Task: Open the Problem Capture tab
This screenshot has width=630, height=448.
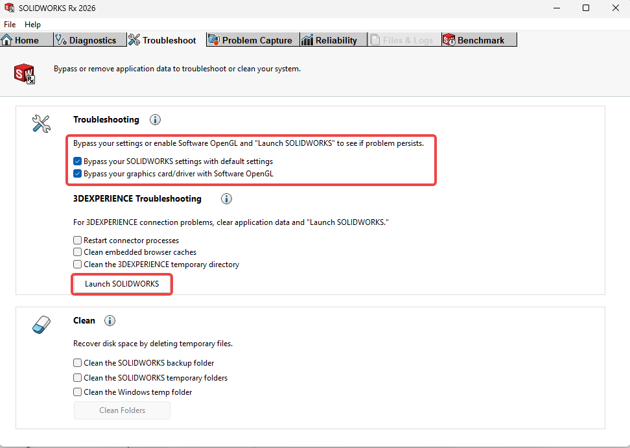Action: [253, 40]
